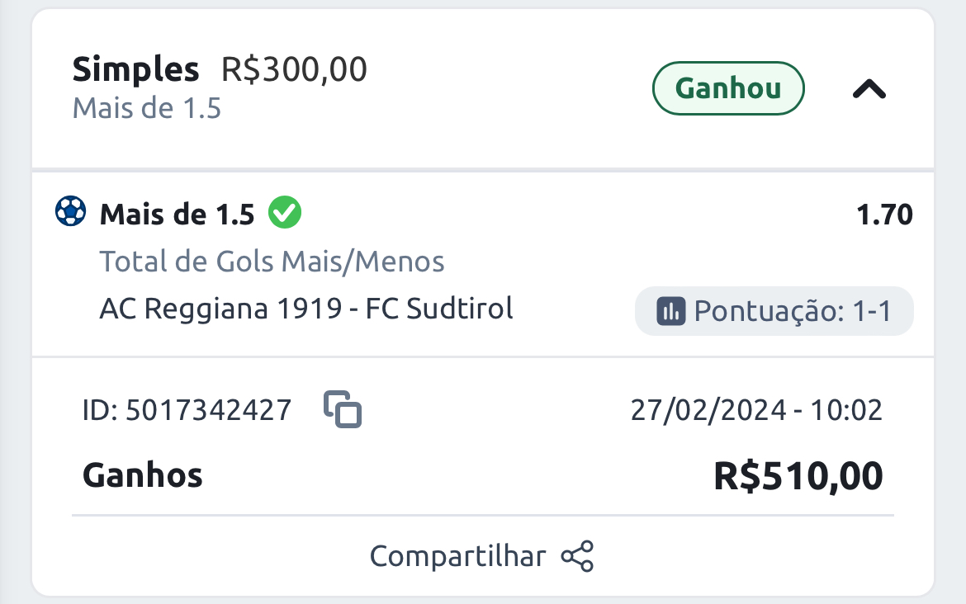This screenshot has width=966, height=604.
Task: Click the bold Mais de 1.5 selection title
Action: pyautogui.click(x=177, y=215)
